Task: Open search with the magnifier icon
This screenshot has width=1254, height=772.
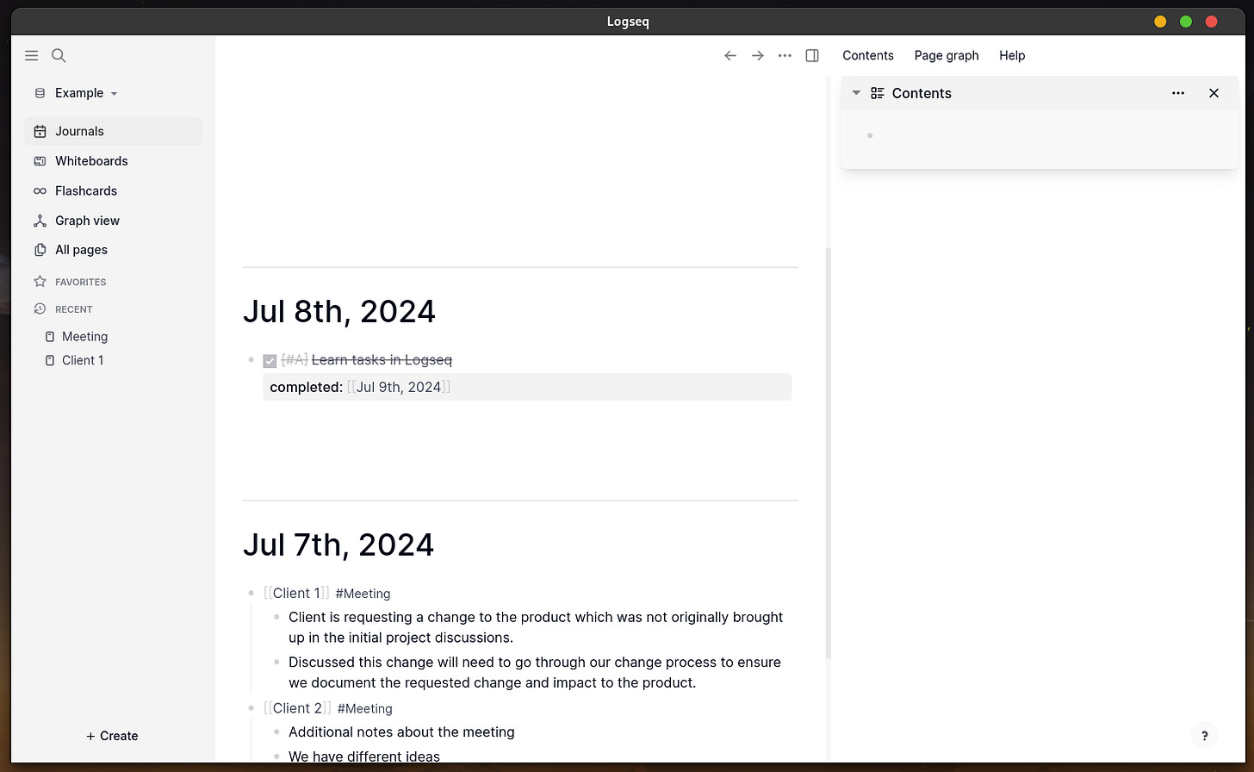Action: click(x=58, y=55)
